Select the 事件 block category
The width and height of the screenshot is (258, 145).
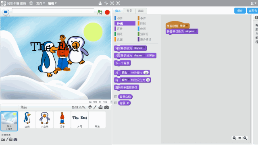tap(148, 18)
